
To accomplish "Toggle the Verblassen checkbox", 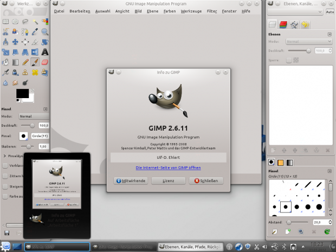I will pyautogui.click(x=5, y=165).
